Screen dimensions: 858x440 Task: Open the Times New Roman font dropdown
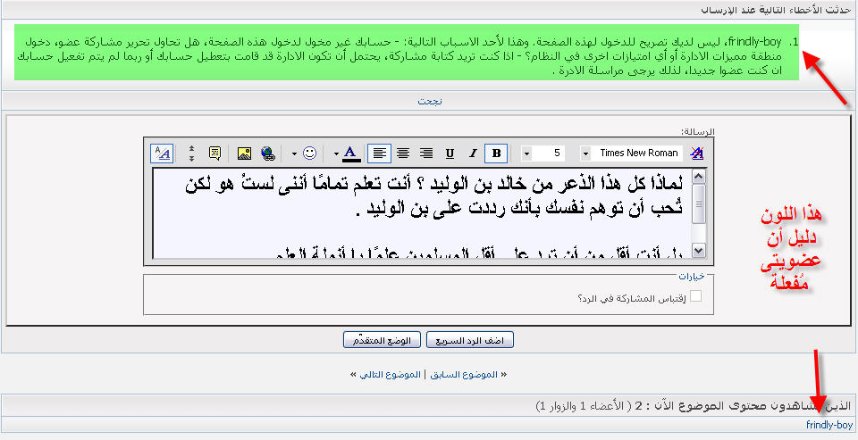point(586,154)
